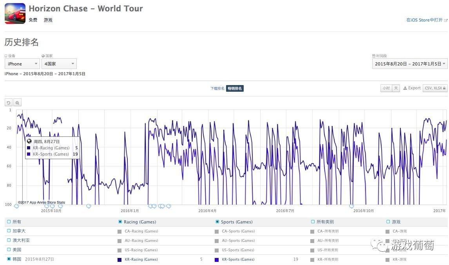Open the iPhone device dropdown
449x265 pixels.
pos(22,64)
